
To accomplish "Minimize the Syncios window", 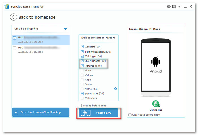I will (185, 7).
